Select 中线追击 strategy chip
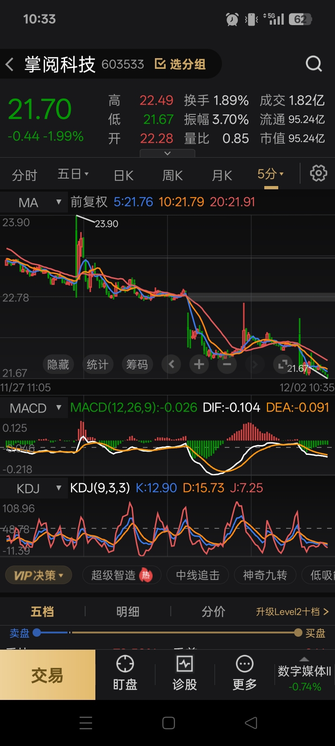 point(198,575)
